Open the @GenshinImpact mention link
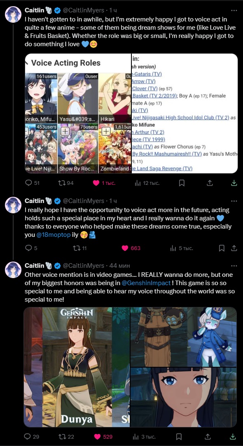Screen dimensions: 243x446 pos(146,283)
